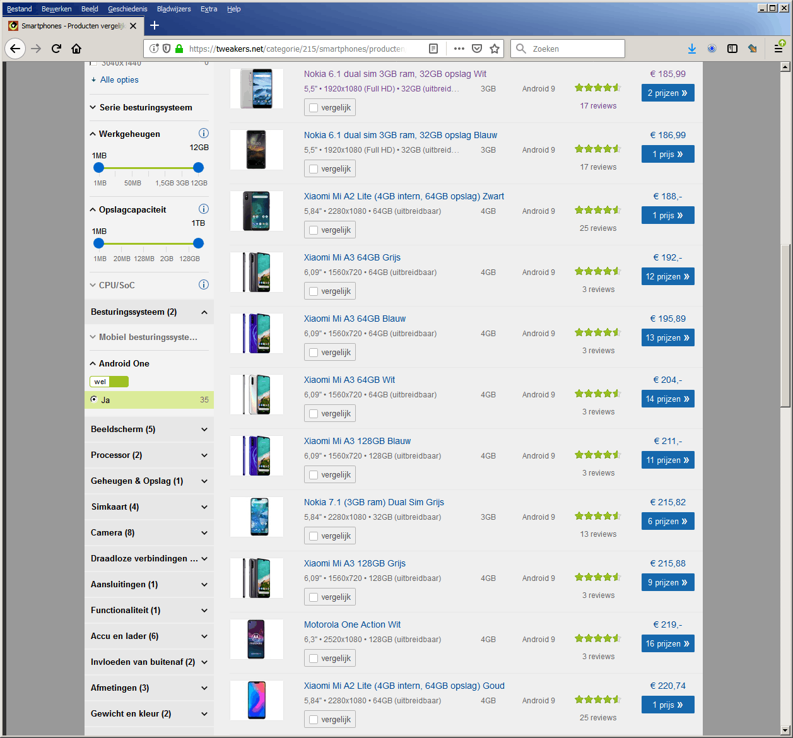
Task: Reload the current page
Action: (x=56, y=49)
